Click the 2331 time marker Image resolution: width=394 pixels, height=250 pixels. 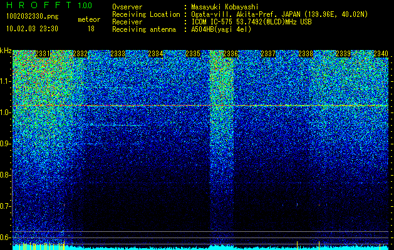point(43,54)
